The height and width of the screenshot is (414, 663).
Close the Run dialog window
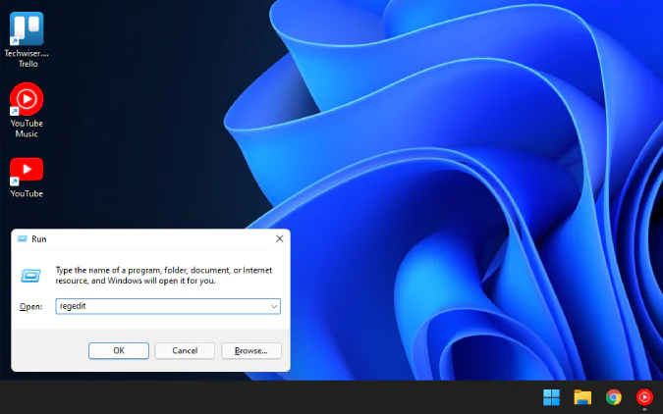tap(279, 238)
